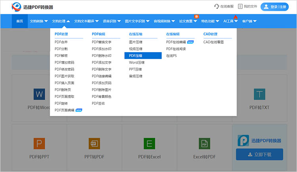This screenshot has height=172, width=297.
Task: Expand the 论文查重 dropdown
Action: [x=188, y=21]
